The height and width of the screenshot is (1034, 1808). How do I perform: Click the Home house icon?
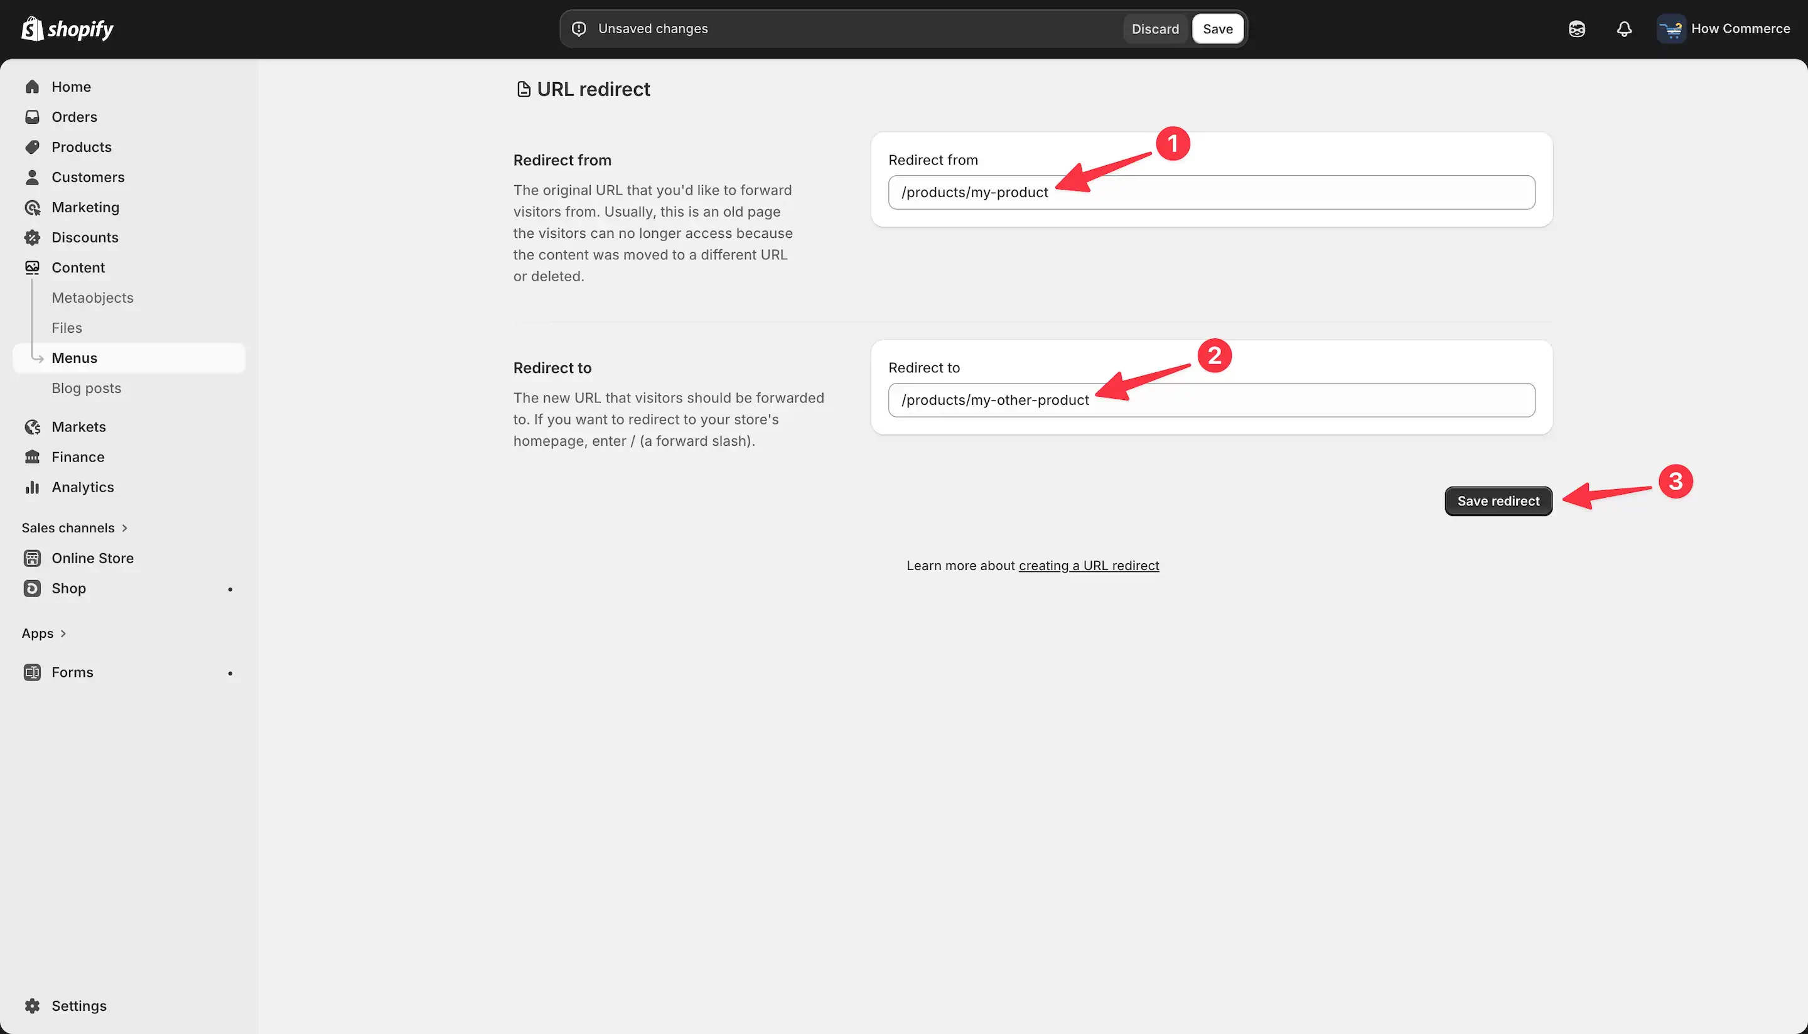pyautogui.click(x=32, y=87)
